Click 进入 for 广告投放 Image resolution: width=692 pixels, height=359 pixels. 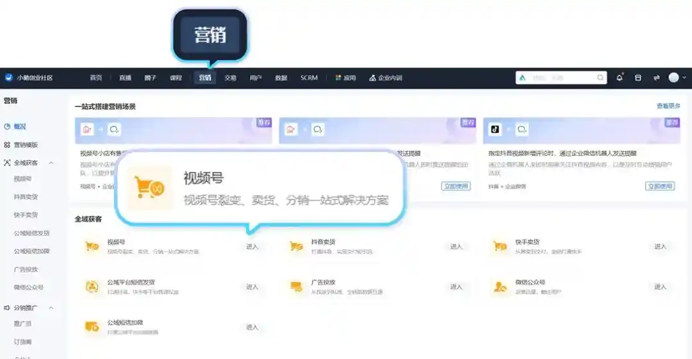click(456, 287)
